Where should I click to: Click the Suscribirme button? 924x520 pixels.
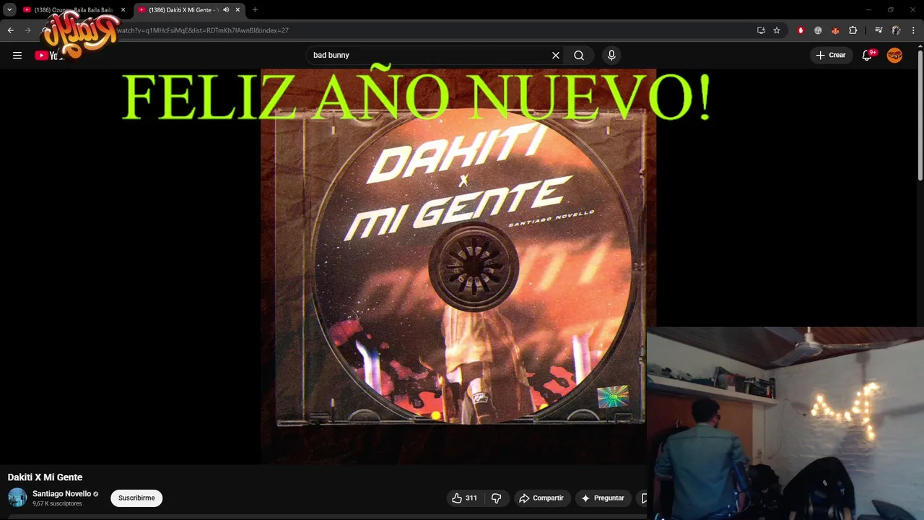point(136,498)
